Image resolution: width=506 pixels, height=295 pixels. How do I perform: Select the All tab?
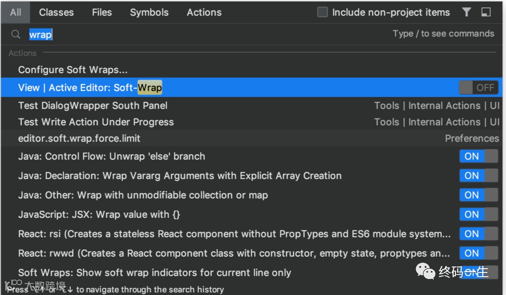pos(15,12)
